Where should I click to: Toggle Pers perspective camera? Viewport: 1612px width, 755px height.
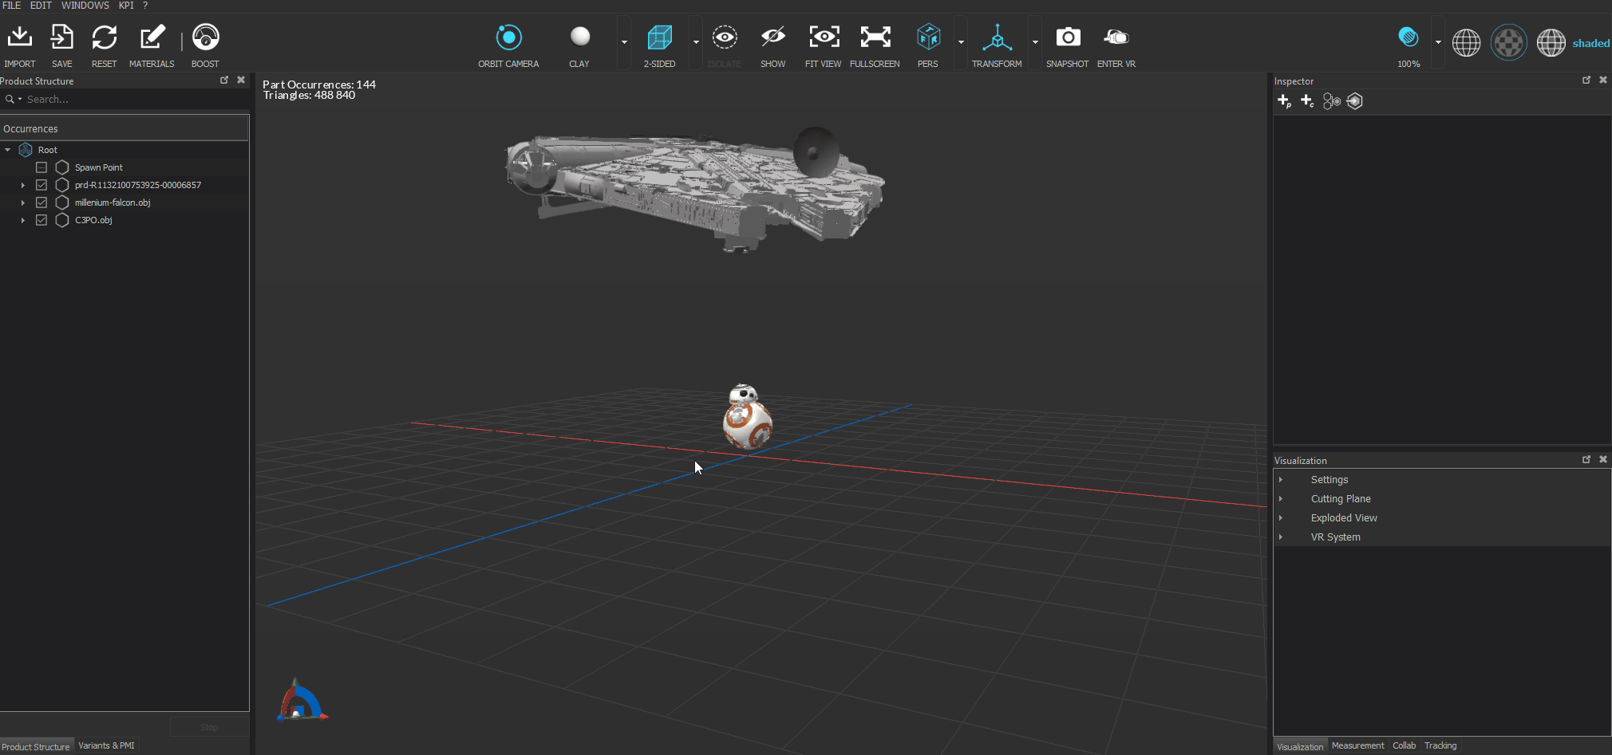point(928,37)
